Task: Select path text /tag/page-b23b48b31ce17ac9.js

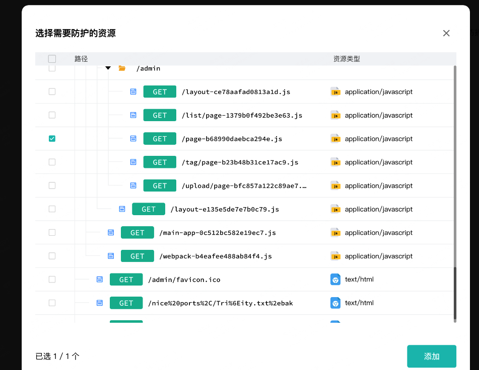Action: pyautogui.click(x=240, y=162)
